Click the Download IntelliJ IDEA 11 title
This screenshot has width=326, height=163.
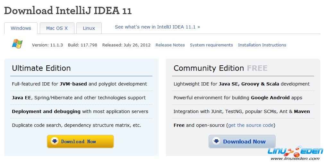point(68,11)
